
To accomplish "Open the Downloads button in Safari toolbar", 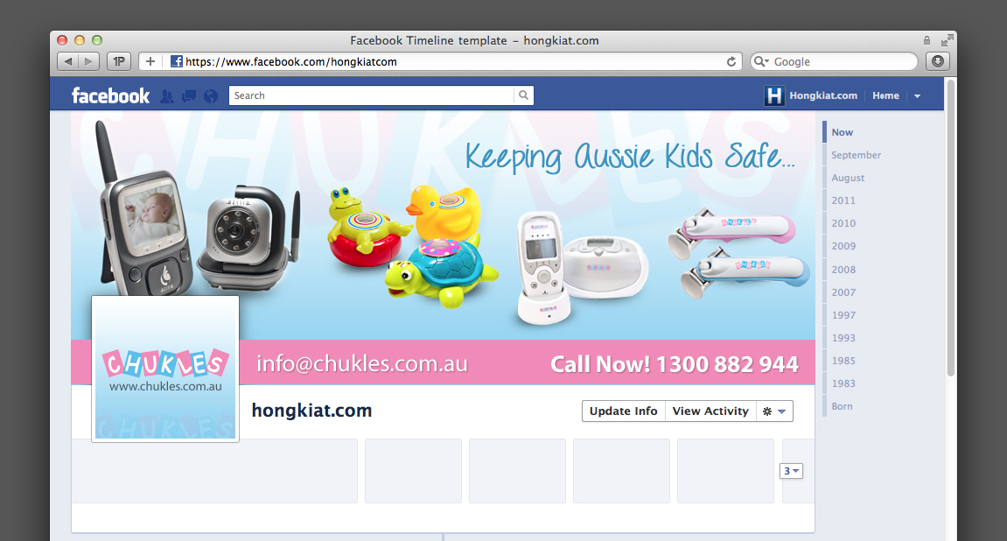I will click(x=938, y=61).
